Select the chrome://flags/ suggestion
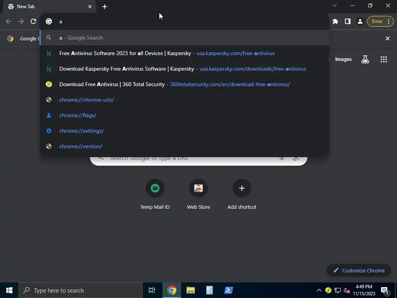Image resolution: width=397 pixels, height=298 pixels. pyautogui.click(x=185, y=115)
